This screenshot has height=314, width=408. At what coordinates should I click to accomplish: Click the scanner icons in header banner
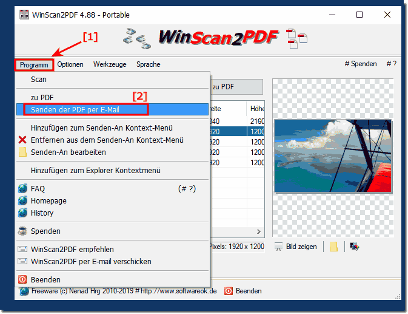tap(136, 38)
